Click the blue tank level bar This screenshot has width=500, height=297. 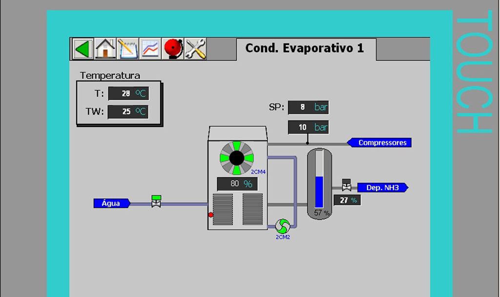(x=319, y=192)
